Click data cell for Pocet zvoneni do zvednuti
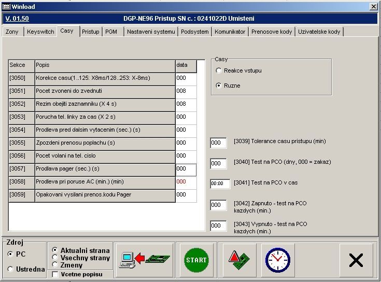 tap(186, 91)
